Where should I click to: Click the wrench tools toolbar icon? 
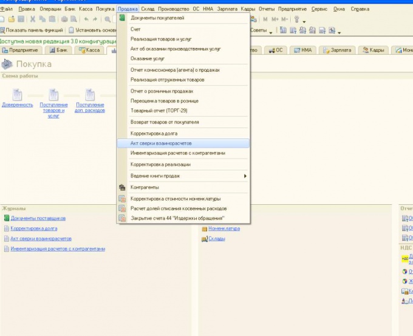(x=296, y=19)
